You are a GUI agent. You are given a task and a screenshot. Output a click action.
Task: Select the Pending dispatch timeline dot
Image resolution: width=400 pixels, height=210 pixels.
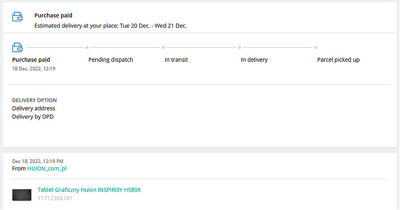(87, 48)
